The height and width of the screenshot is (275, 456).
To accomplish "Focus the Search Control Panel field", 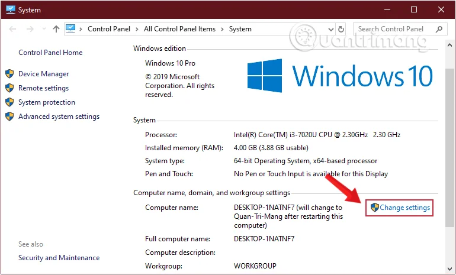I will pyautogui.click(x=397, y=29).
